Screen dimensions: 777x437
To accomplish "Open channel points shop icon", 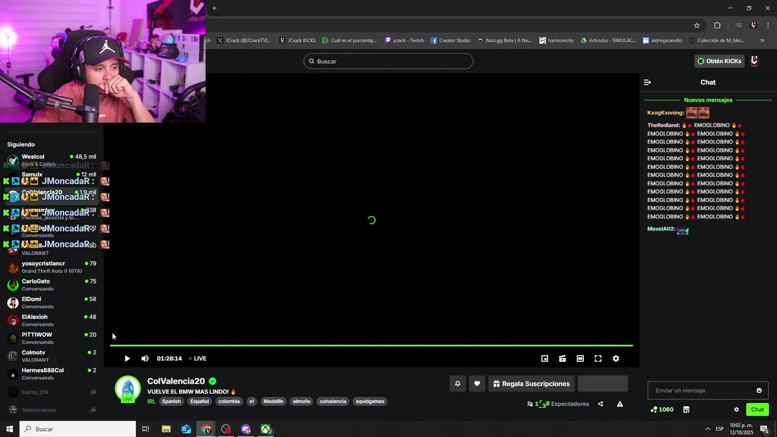I will [x=686, y=410].
